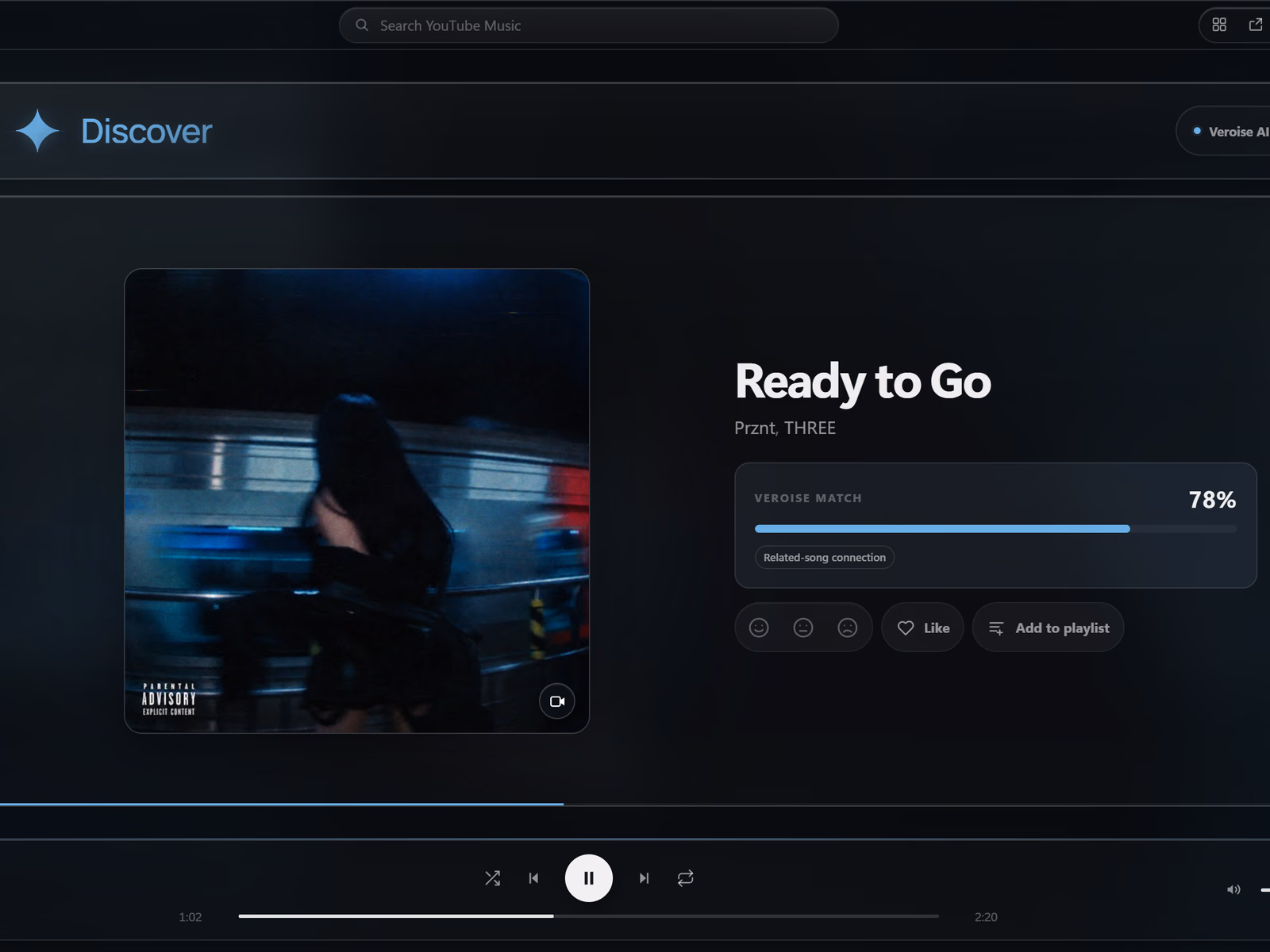Click the elapsed time 1:02
Screen dimensions: 1270x952
coord(190,917)
